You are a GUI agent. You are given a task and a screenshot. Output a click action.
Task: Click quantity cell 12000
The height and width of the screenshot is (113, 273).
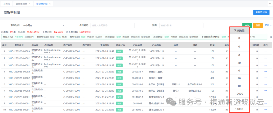[212, 97]
